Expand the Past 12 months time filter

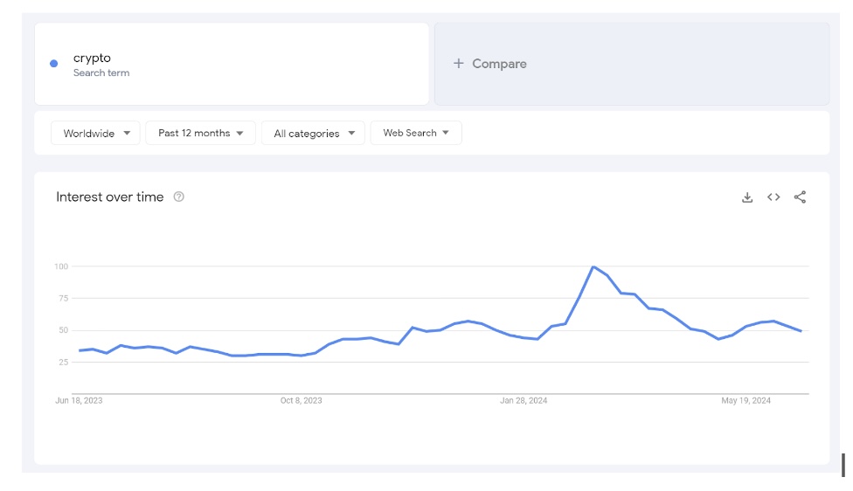(x=200, y=133)
